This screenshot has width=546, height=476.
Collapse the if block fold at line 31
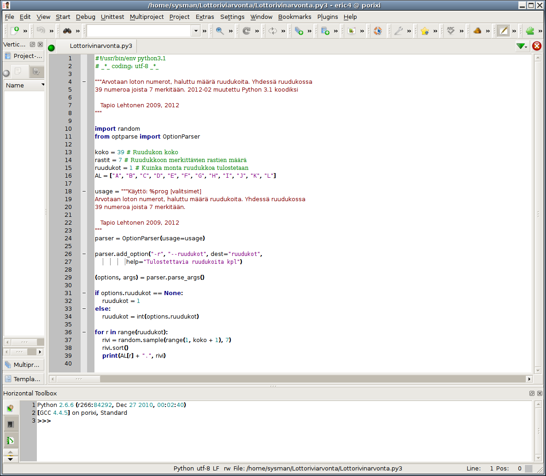84,293
